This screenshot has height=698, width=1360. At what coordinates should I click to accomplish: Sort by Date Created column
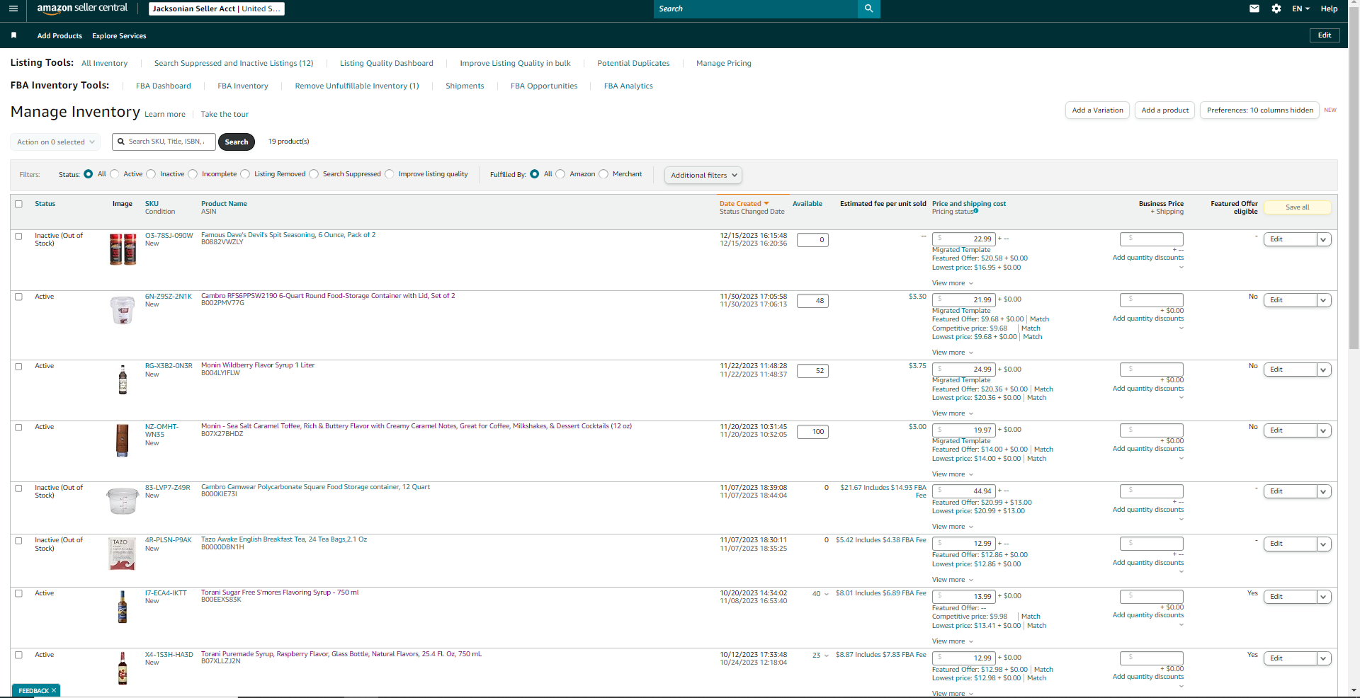[x=744, y=204]
